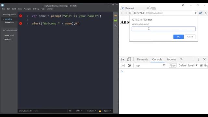Select index.html in Working Files
Image resolution: width=208 pixels, height=117 pixels.
[x=10, y=22]
